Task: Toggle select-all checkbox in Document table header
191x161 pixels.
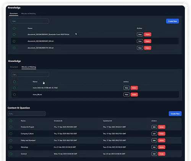Action: click(14, 28)
